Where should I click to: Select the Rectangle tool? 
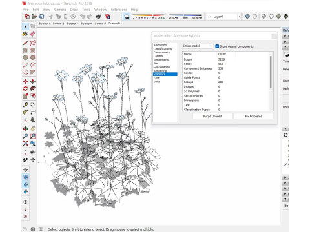(x=25, y=50)
